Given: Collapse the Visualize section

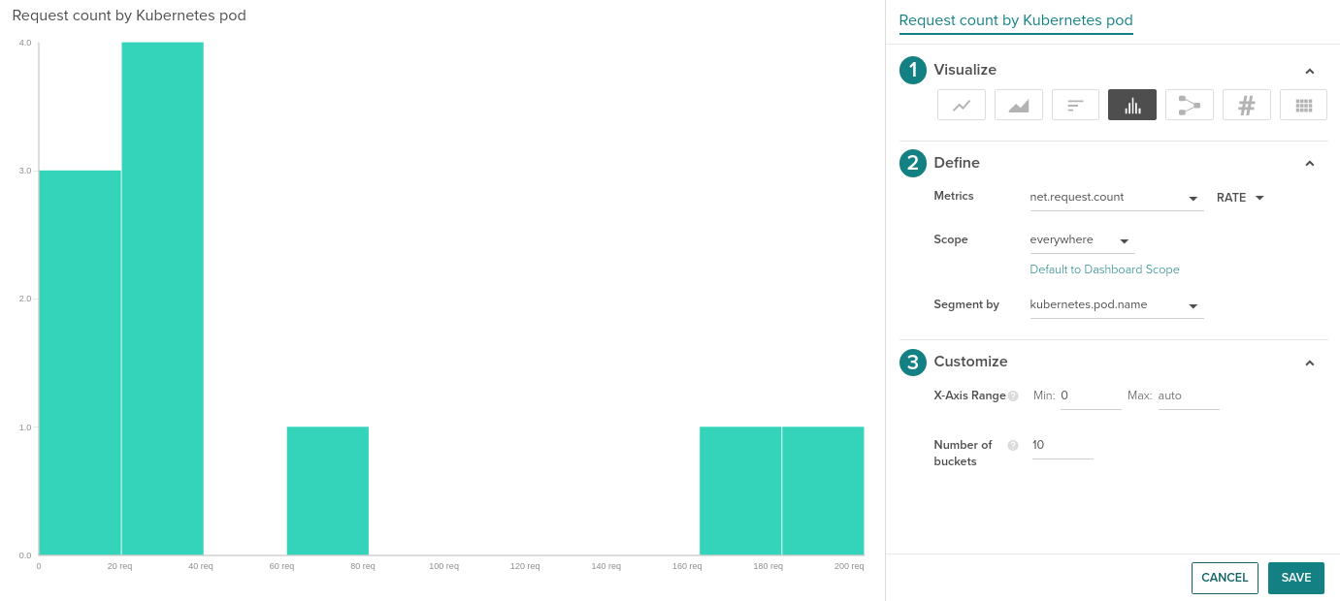Looking at the screenshot, I should click(x=1309, y=71).
